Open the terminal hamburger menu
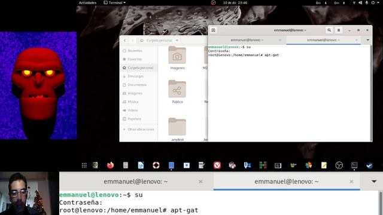The height and width of the screenshot is (215, 383). pyautogui.click(x=339, y=30)
